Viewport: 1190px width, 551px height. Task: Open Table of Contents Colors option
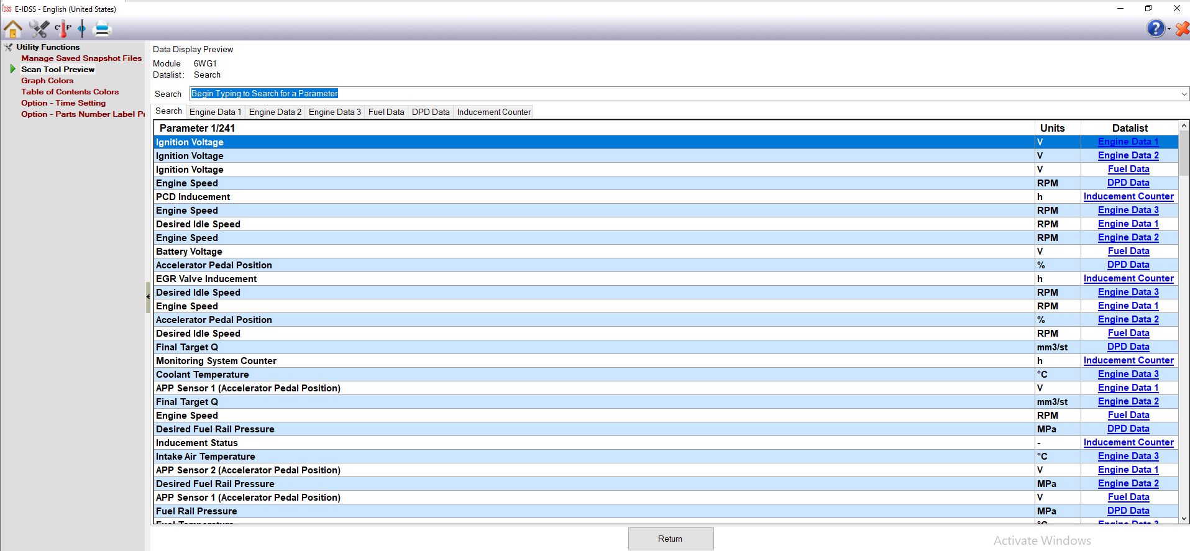click(70, 92)
